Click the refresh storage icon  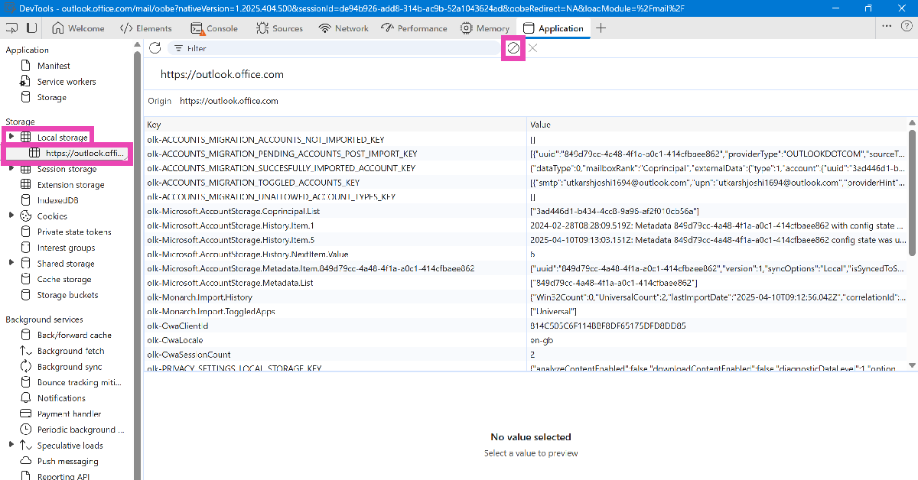click(x=155, y=48)
